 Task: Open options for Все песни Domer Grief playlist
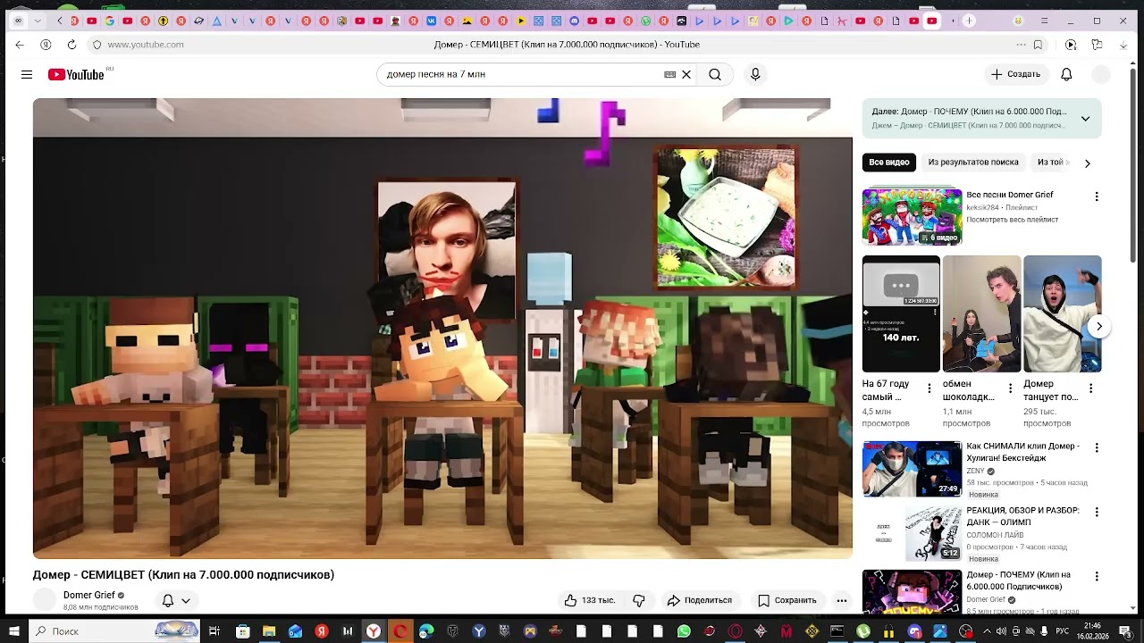pos(1097,196)
